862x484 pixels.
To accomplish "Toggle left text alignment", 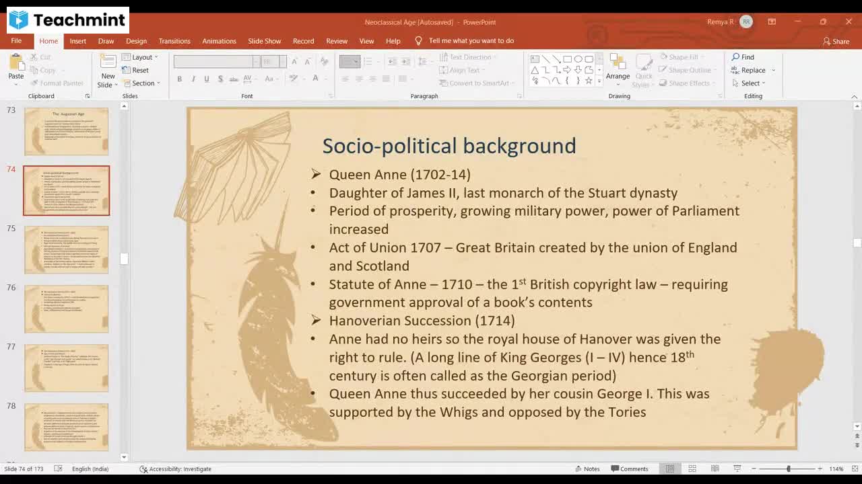I will (345, 79).
